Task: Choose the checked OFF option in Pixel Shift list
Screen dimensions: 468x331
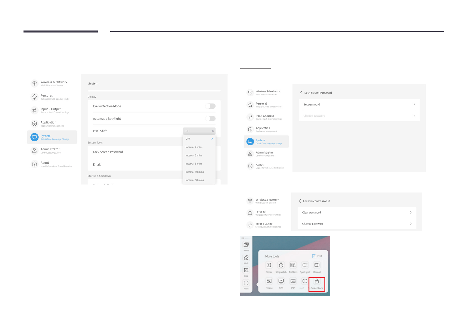Action: click(199, 139)
